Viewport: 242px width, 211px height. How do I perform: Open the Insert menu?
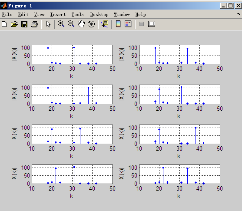(x=58, y=14)
